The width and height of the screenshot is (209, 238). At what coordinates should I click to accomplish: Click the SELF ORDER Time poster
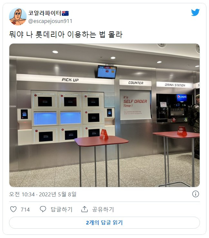tap(135, 105)
